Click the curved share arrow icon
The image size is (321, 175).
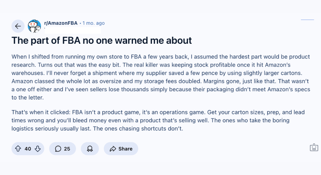pos(113,149)
